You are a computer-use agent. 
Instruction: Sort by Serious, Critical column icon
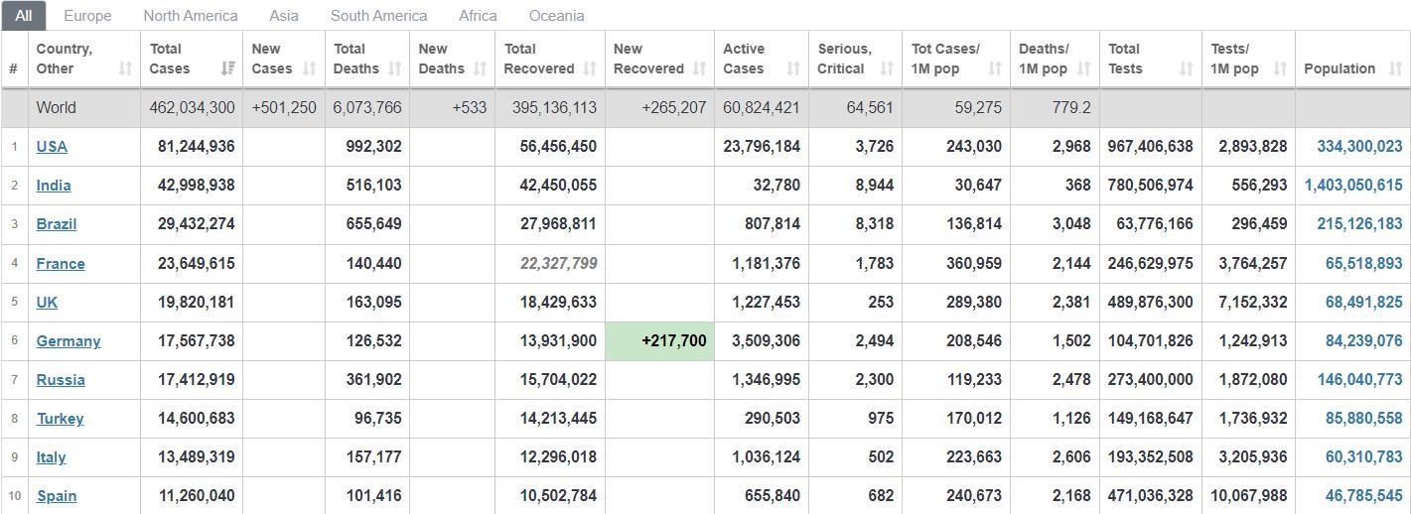(x=887, y=68)
